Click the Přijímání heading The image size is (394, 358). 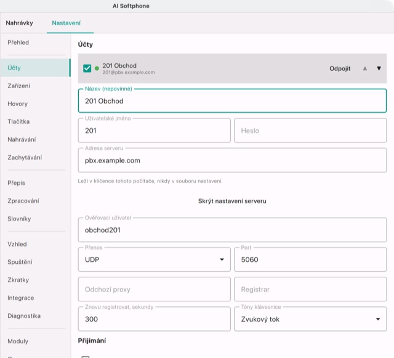pos(92,341)
